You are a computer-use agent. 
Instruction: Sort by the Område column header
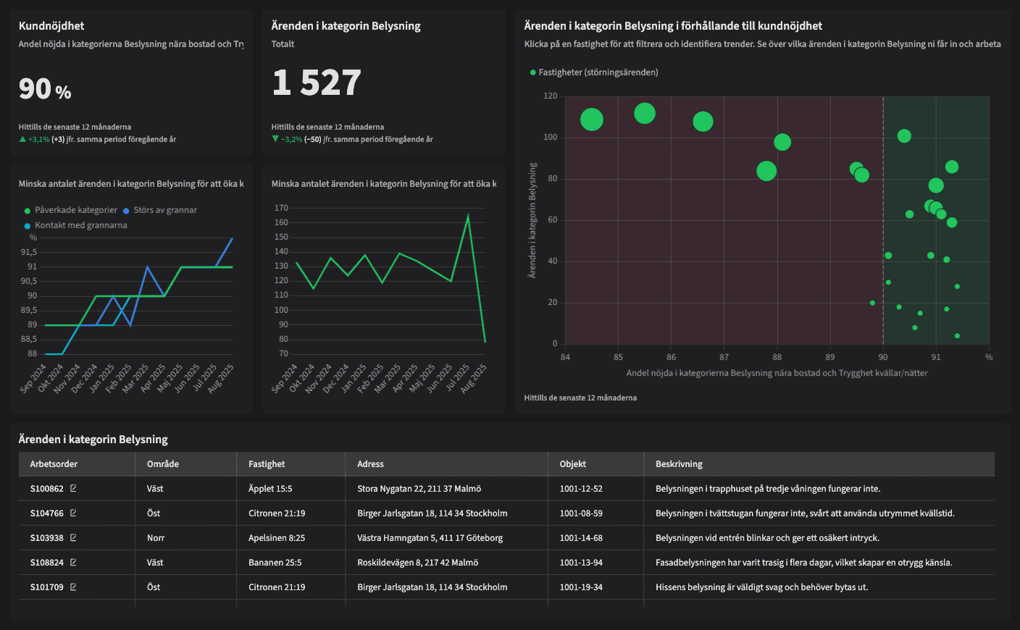pos(163,464)
